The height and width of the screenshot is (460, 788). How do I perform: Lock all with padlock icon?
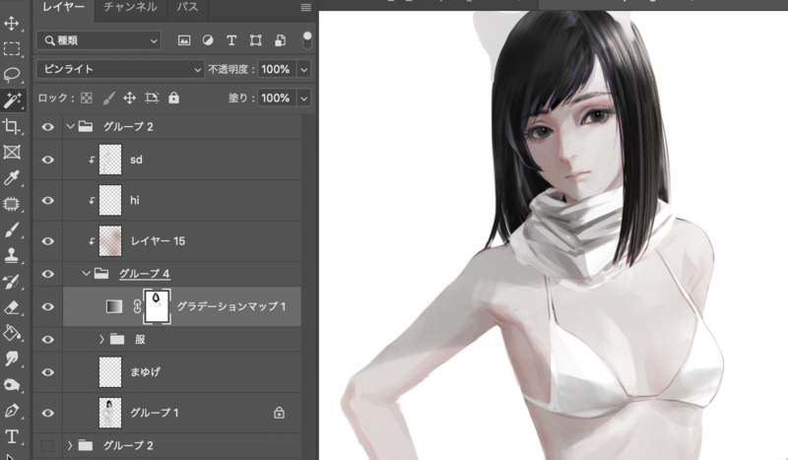point(174,99)
